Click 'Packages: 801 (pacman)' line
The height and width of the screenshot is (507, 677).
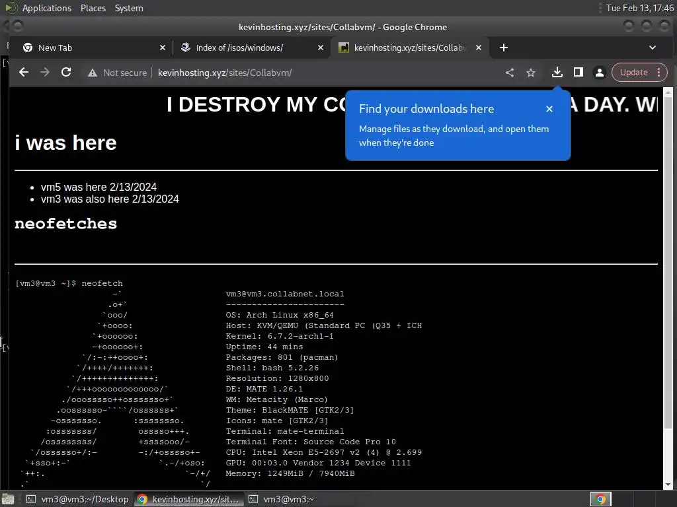tap(282, 357)
